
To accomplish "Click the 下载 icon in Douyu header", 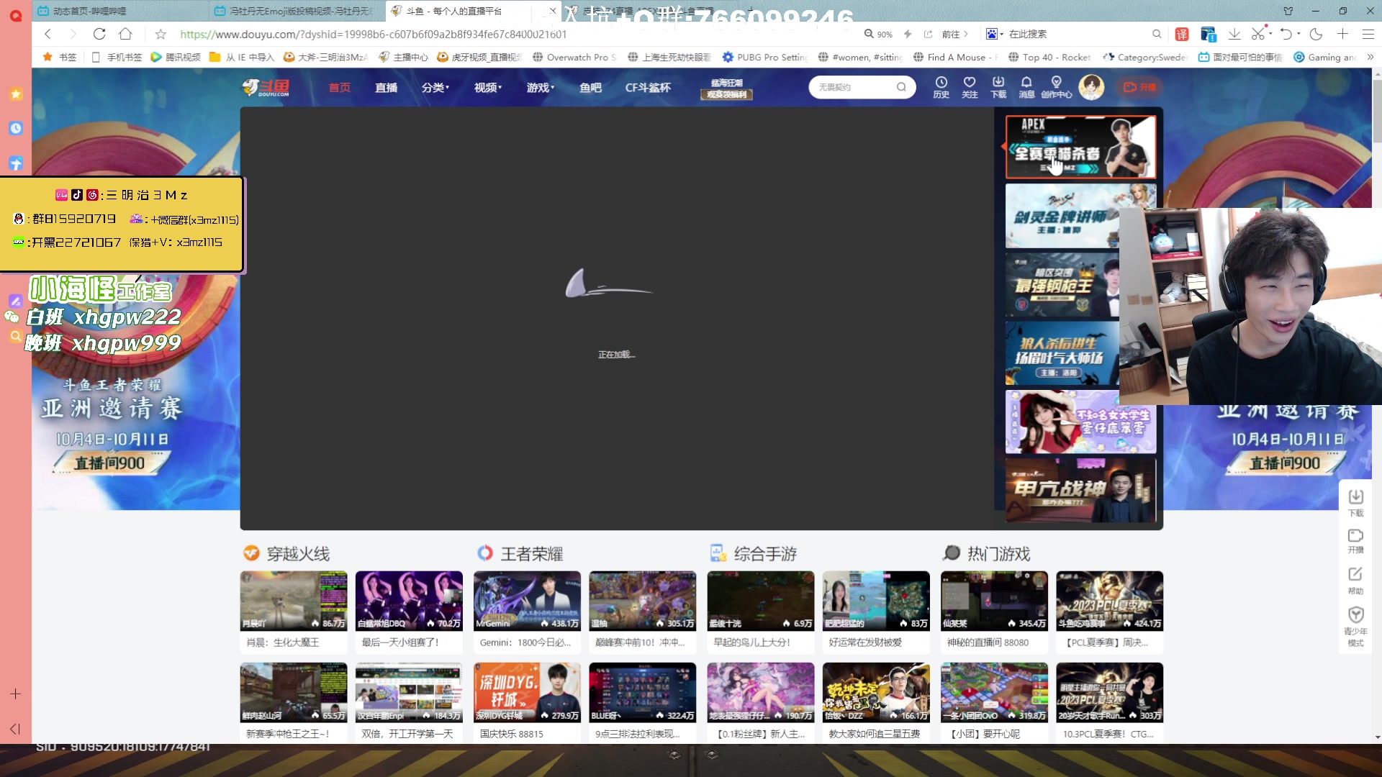I will 998,87.
